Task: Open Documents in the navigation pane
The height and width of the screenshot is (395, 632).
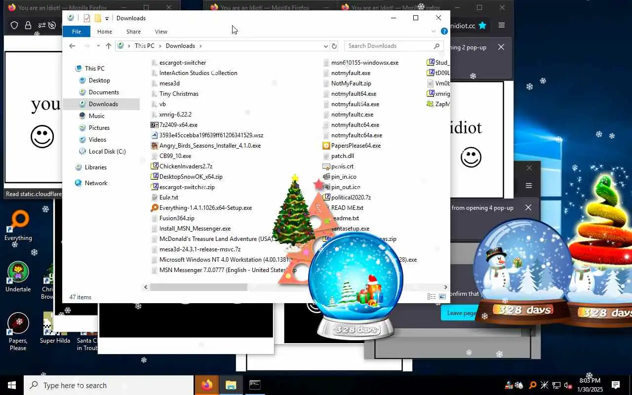Action: [x=104, y=92]
